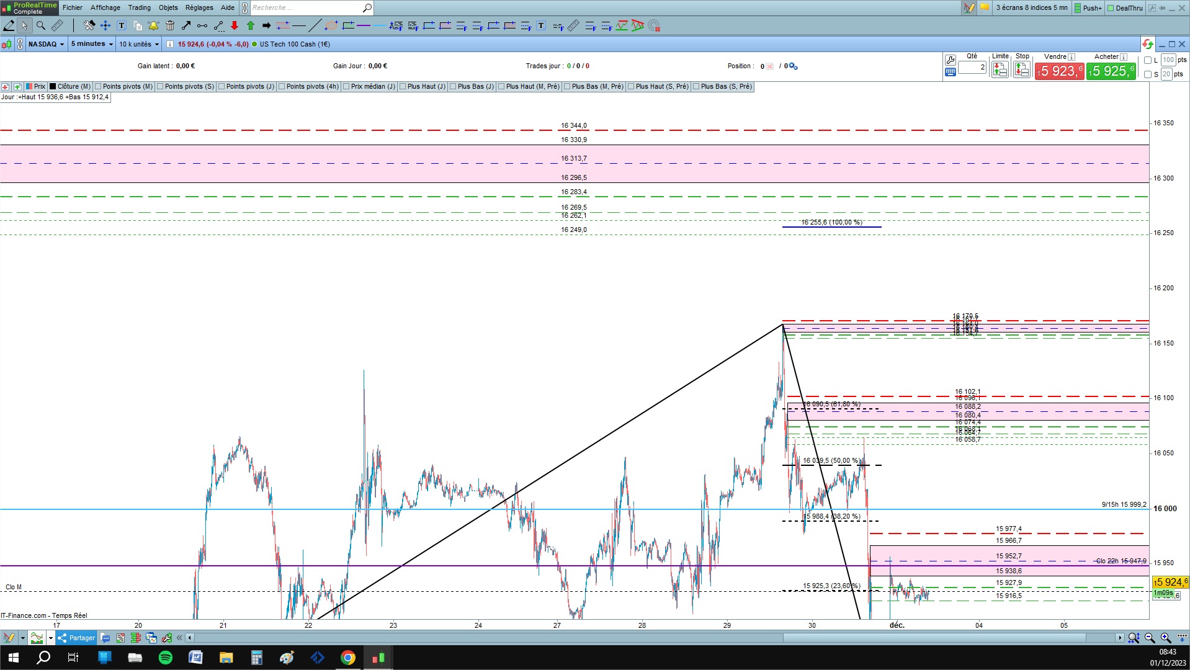Click the horizontal chart scrollbar thumb
The width and height of the screenshot is (1190, 670).
[934, 638]
